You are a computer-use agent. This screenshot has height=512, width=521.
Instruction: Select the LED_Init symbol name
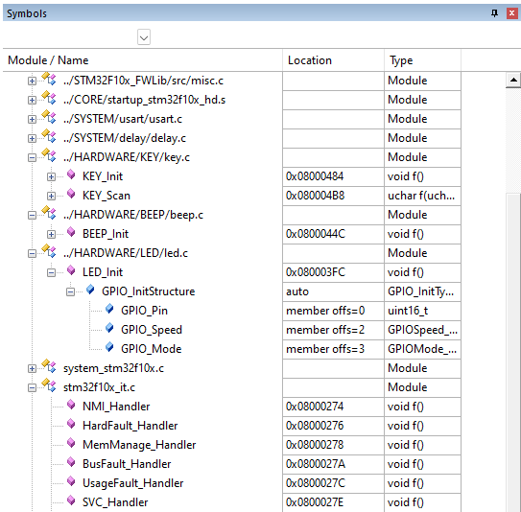(103, 272)
